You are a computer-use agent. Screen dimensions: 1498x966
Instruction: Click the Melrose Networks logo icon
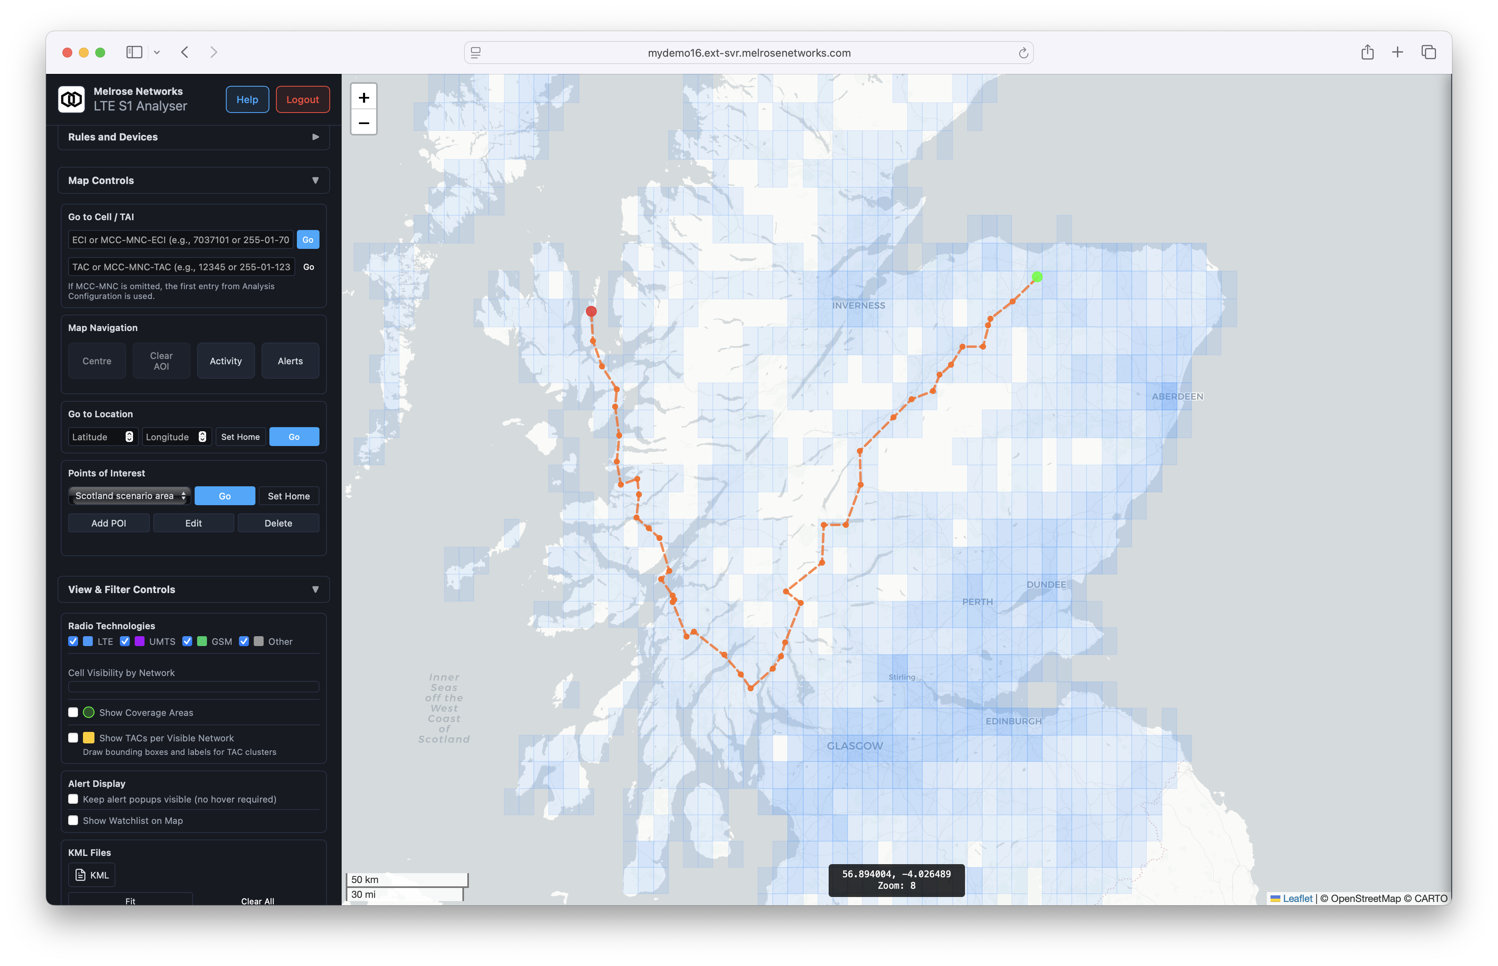[71, 99]
